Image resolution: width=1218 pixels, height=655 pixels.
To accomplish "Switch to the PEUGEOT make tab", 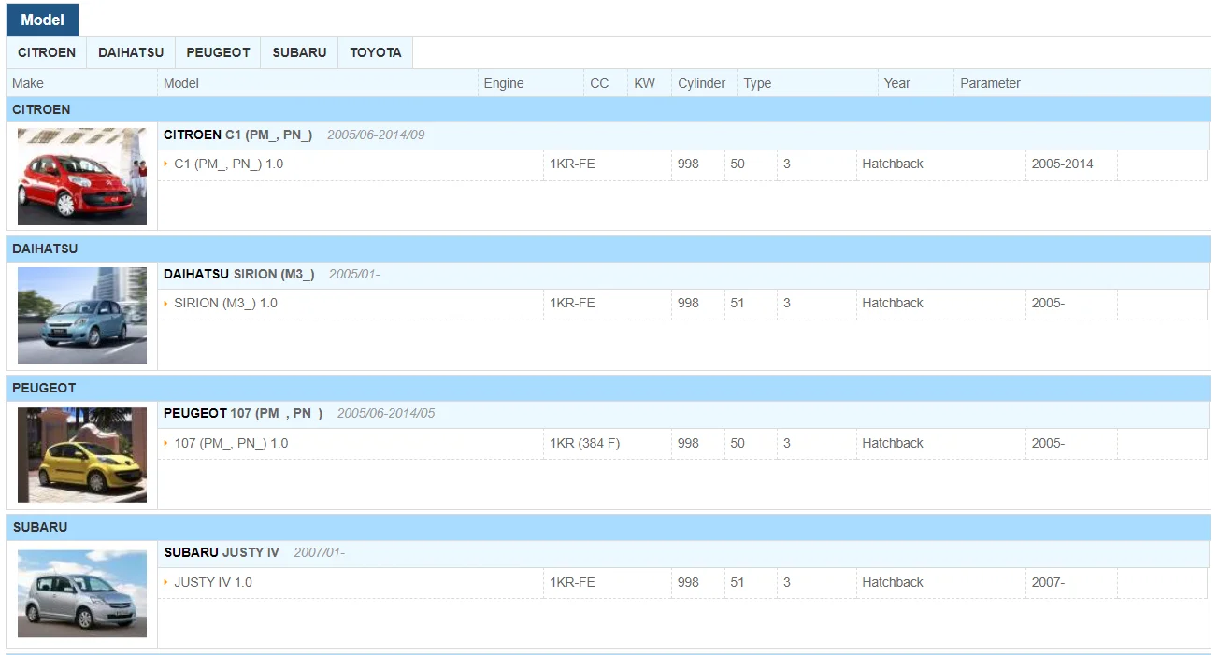I will click(218, 52).
